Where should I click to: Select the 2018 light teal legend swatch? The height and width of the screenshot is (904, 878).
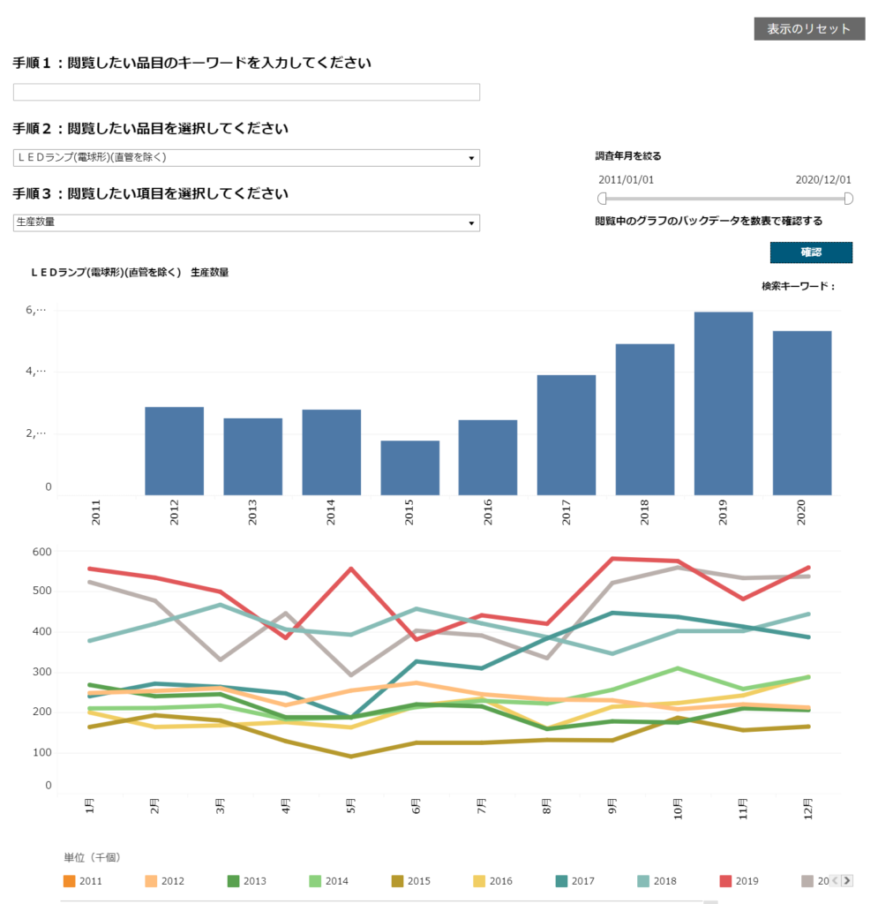(643, 880)
